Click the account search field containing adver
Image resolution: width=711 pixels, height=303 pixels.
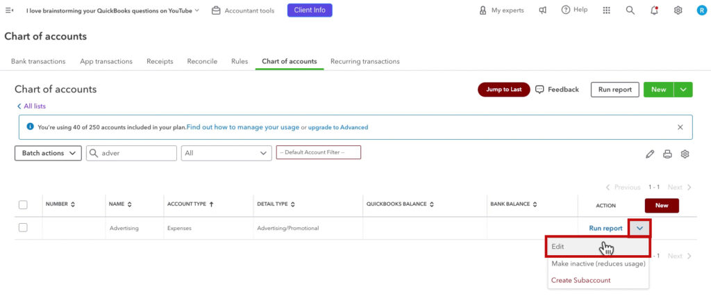[131, 154]
